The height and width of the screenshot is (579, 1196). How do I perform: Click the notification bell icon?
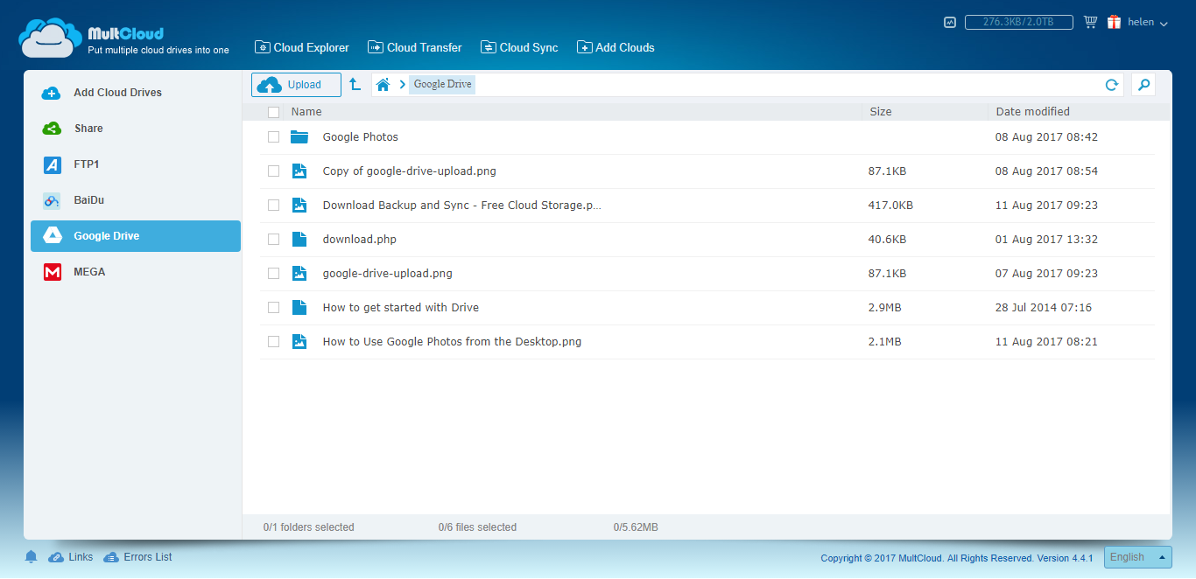pyautogui.click(x=31, y=556)
